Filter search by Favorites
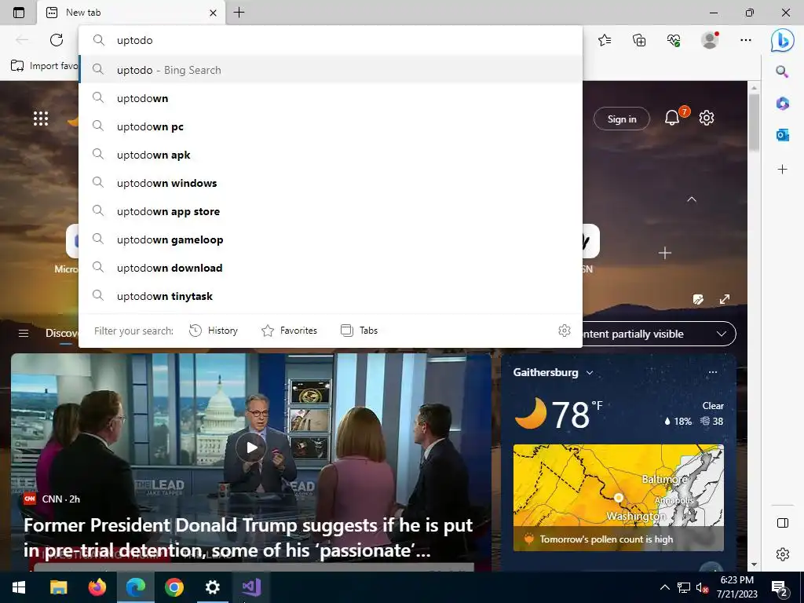This screenshot has height=603, width=804. (289, 331)
